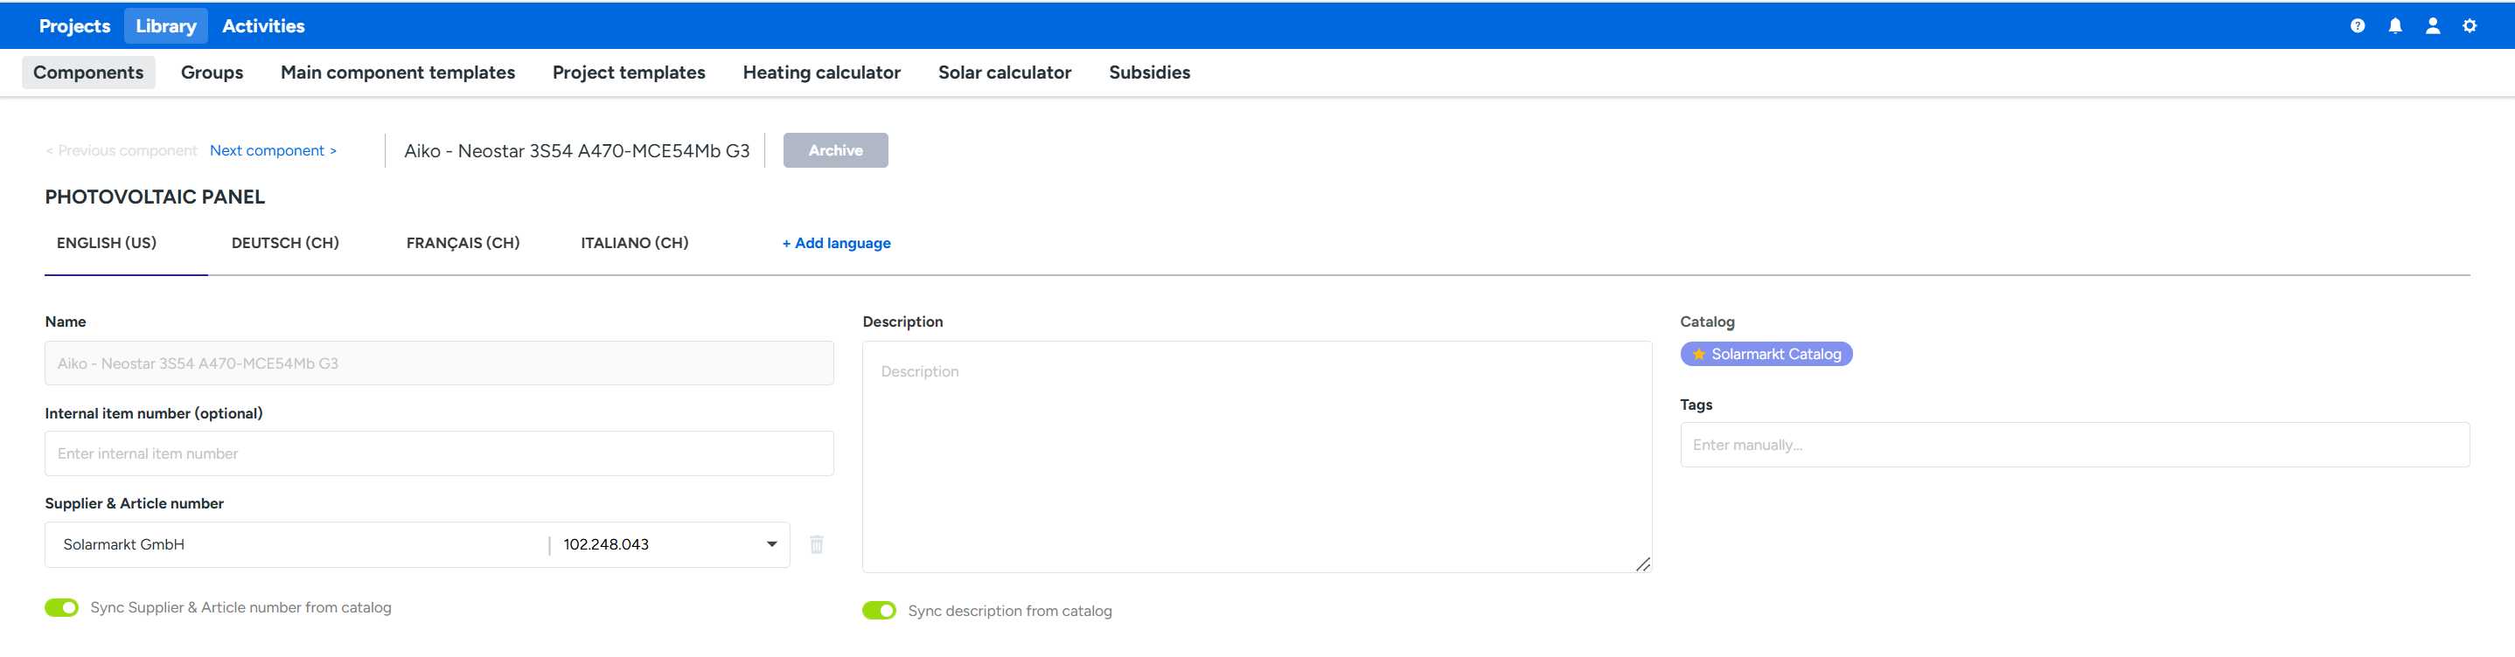Grab the Description textarea resize handle
The height and width of the screenshot is (657, 2515).
[x=1643, y=564]
